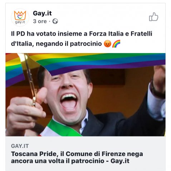The image size is (171, 171).
Task: Open the post timestamp "3 ore"
Action: click(x=40, y=21)
